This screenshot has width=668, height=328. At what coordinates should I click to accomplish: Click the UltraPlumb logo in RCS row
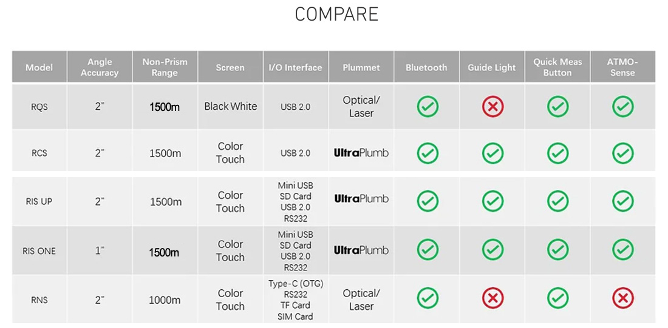361,153
